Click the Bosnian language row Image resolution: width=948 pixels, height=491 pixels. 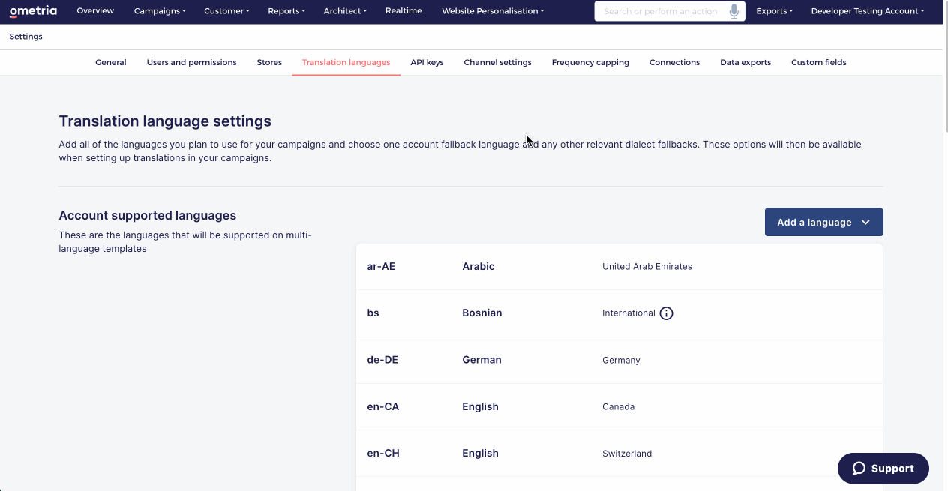click(619, 313)
